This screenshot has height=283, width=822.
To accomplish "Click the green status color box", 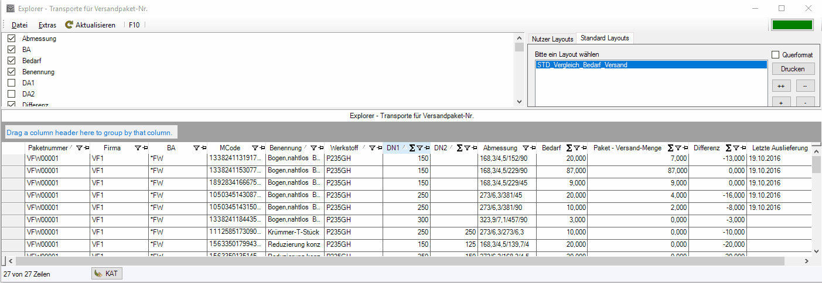I will click(792, 25).
